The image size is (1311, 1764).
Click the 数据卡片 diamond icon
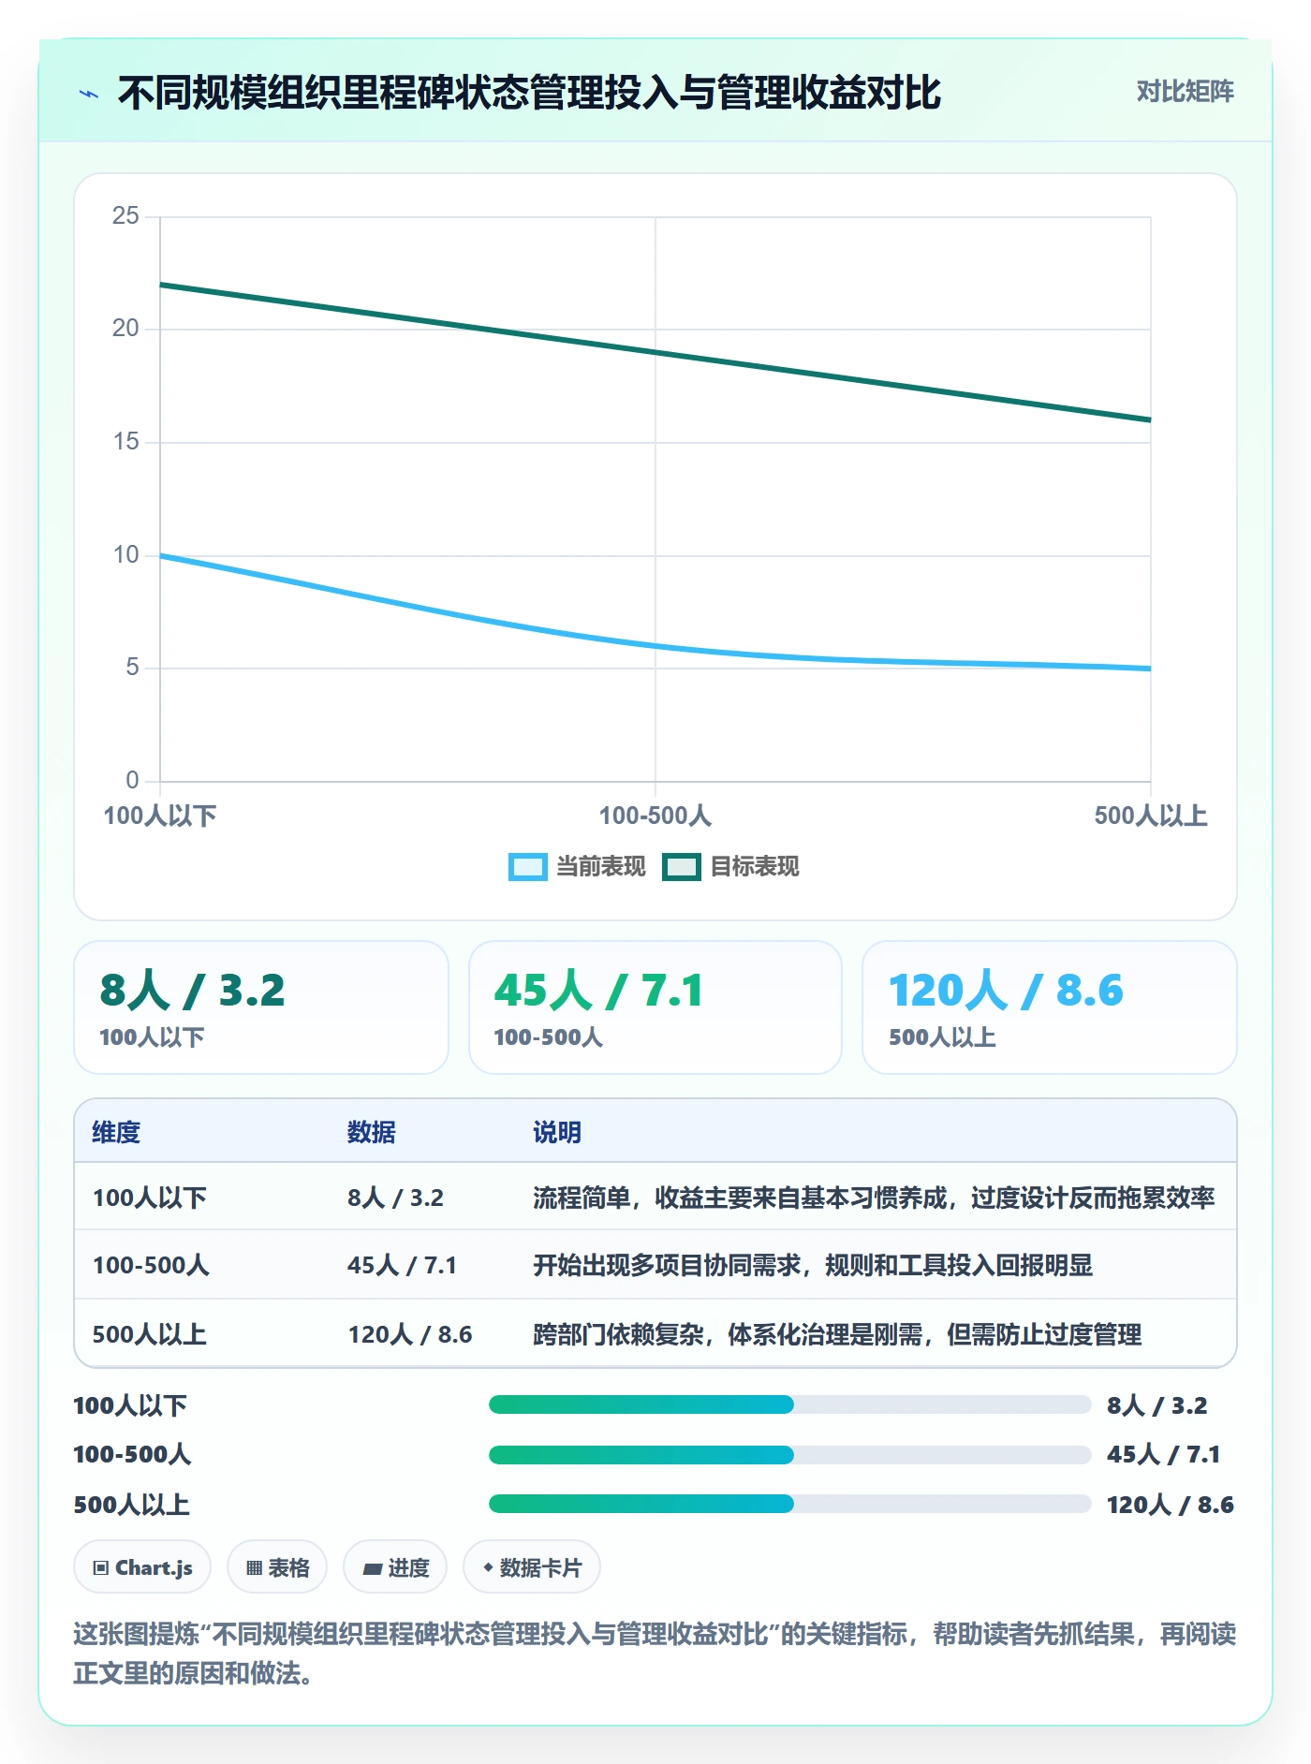[488, 1567]
